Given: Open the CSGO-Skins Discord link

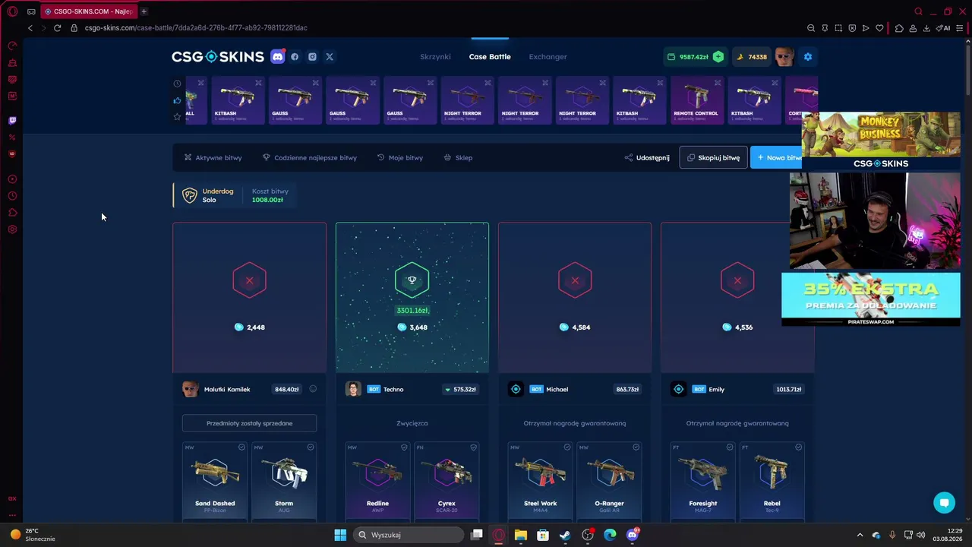Looking at the screenshot, I should [x=278, y=56].
